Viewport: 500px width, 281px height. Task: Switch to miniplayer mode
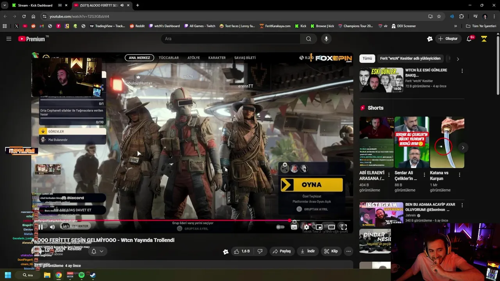[x=319, y=227]
